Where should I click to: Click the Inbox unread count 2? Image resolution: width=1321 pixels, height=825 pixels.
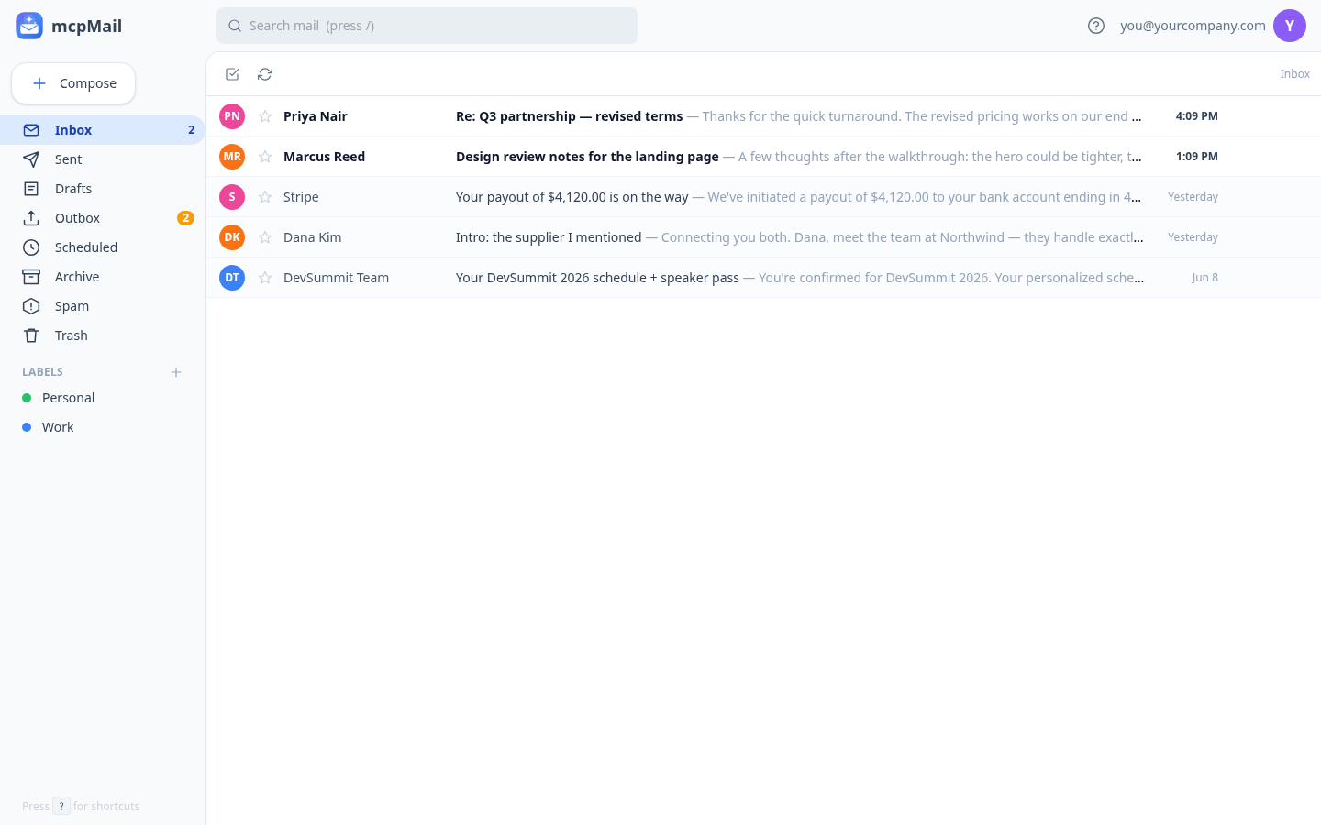pyautogui.click(x=191, y=130)
